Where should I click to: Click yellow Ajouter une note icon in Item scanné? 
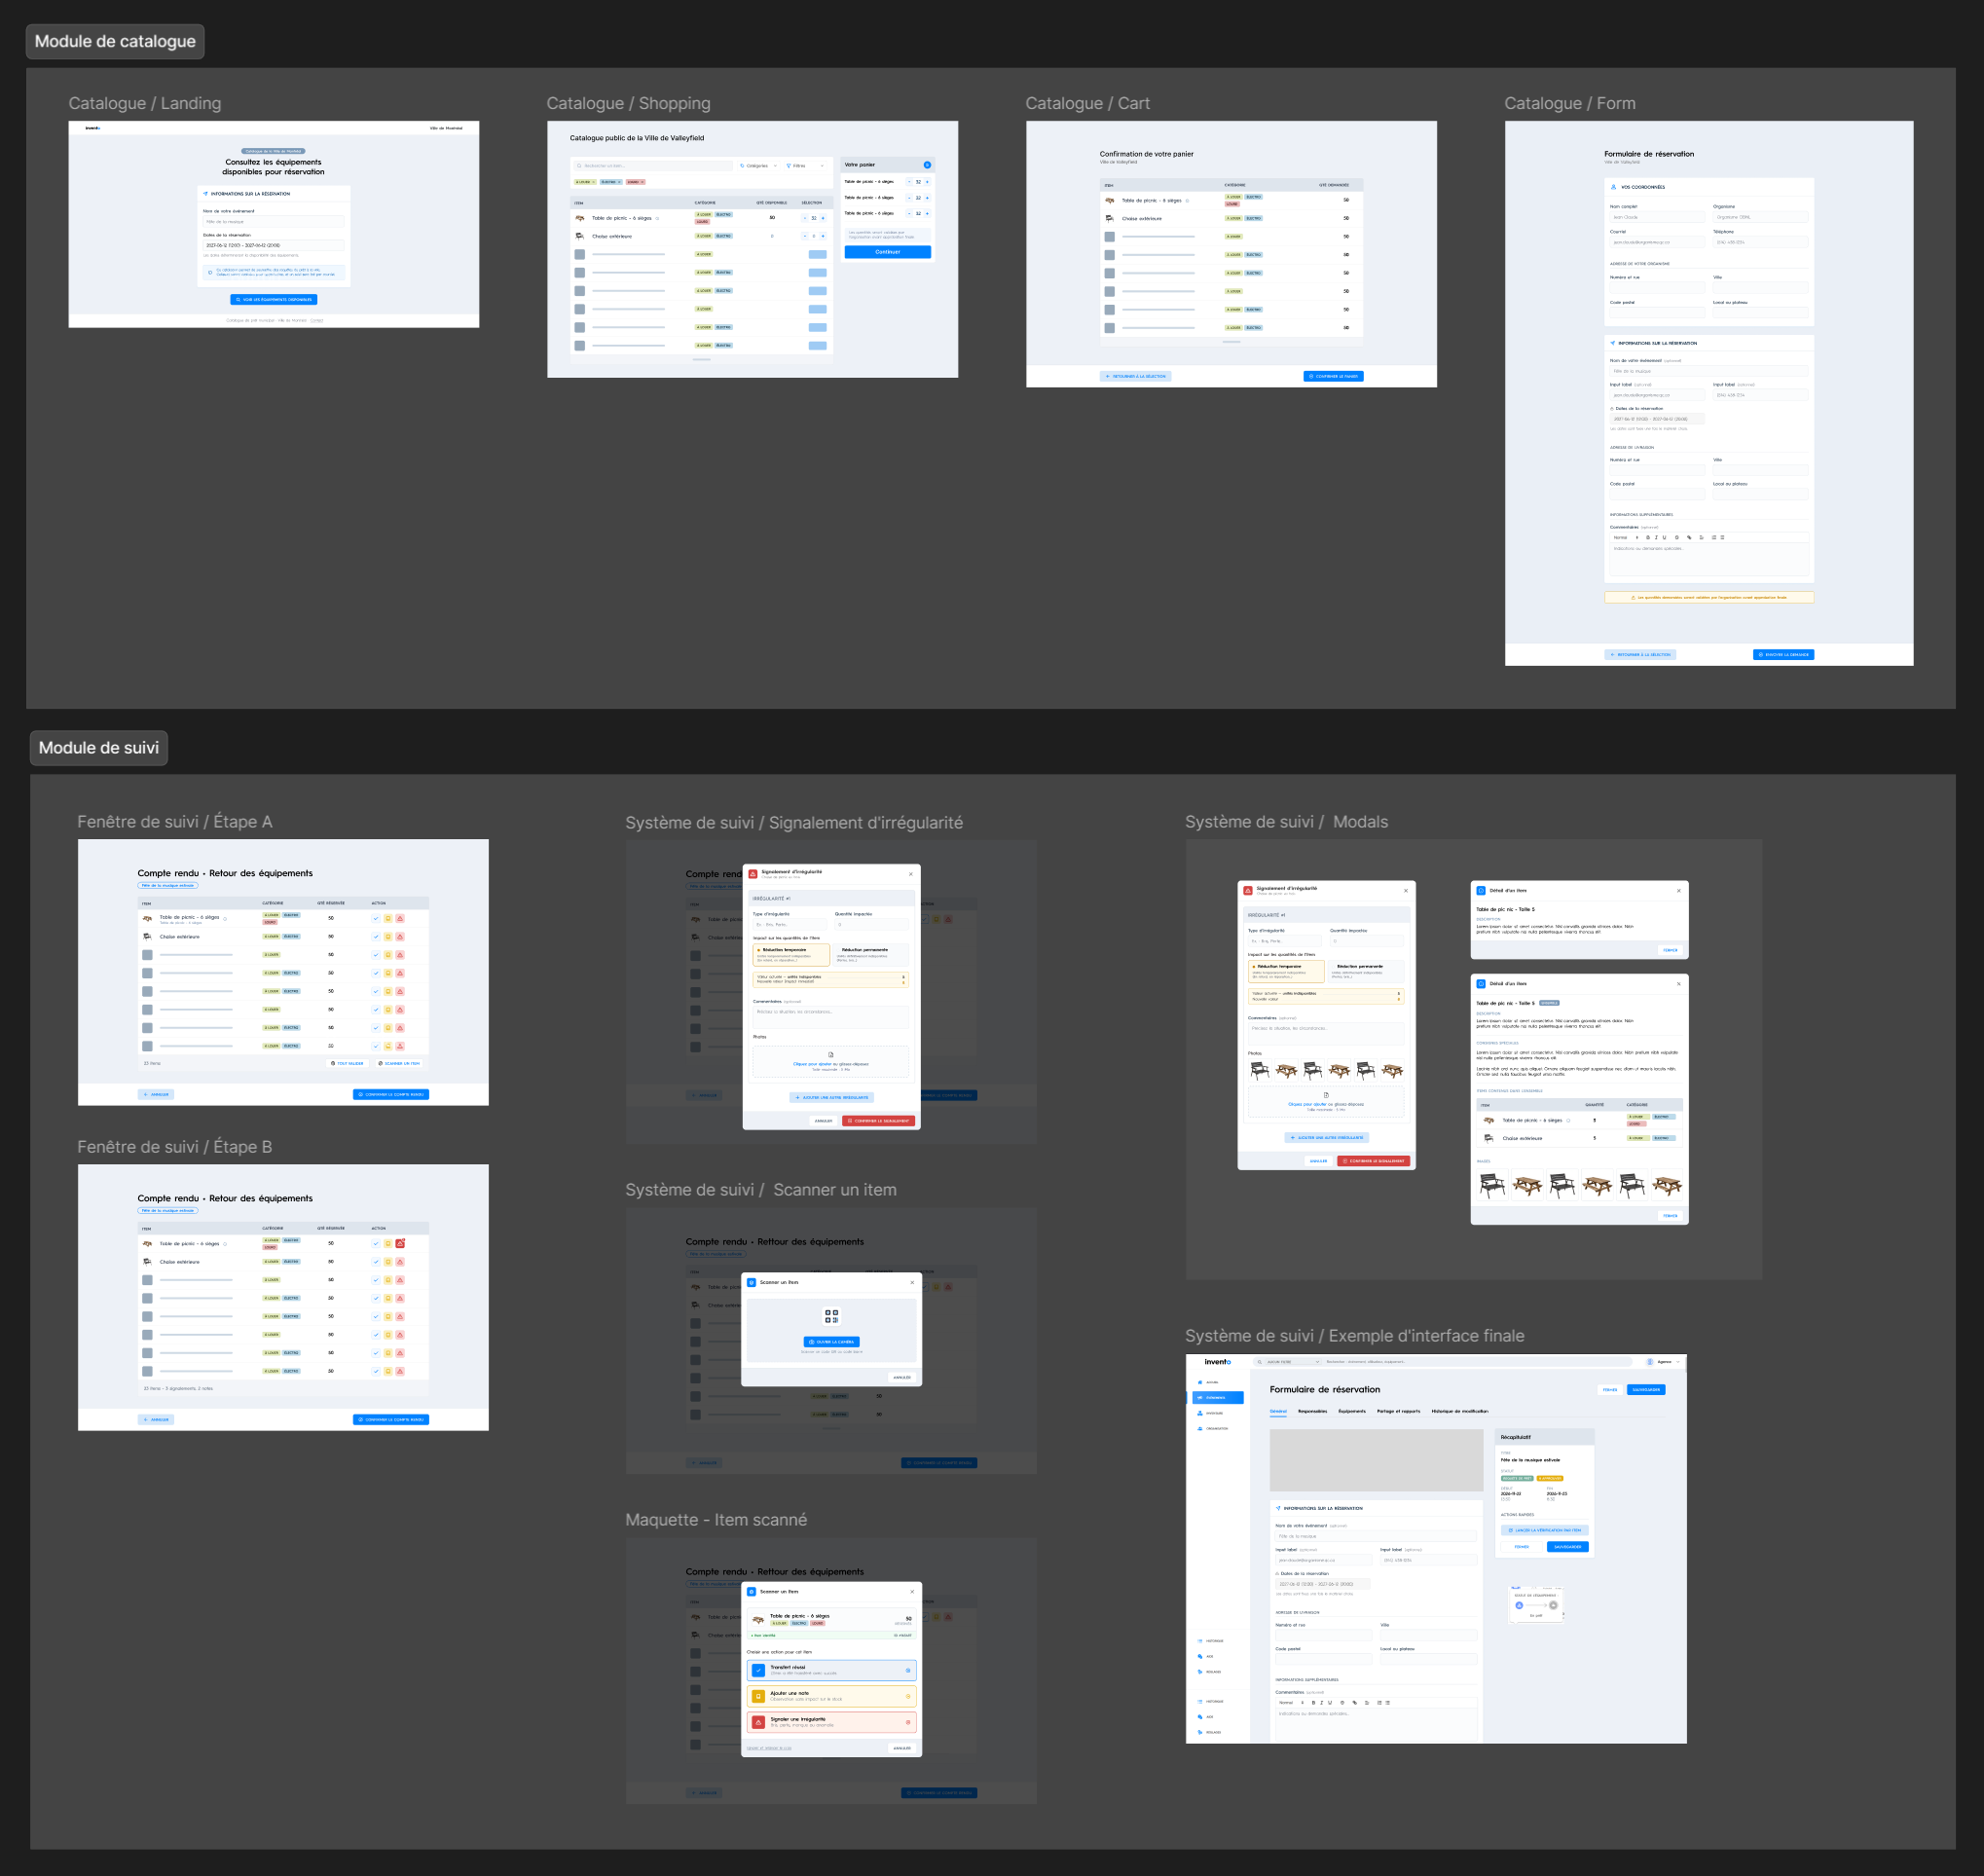point(758,1696)
